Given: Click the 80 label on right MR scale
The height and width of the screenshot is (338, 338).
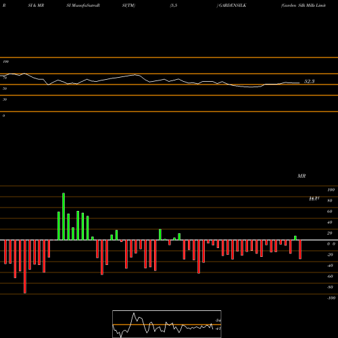Looking at the screenshot, I should click(x=330, y=201).
